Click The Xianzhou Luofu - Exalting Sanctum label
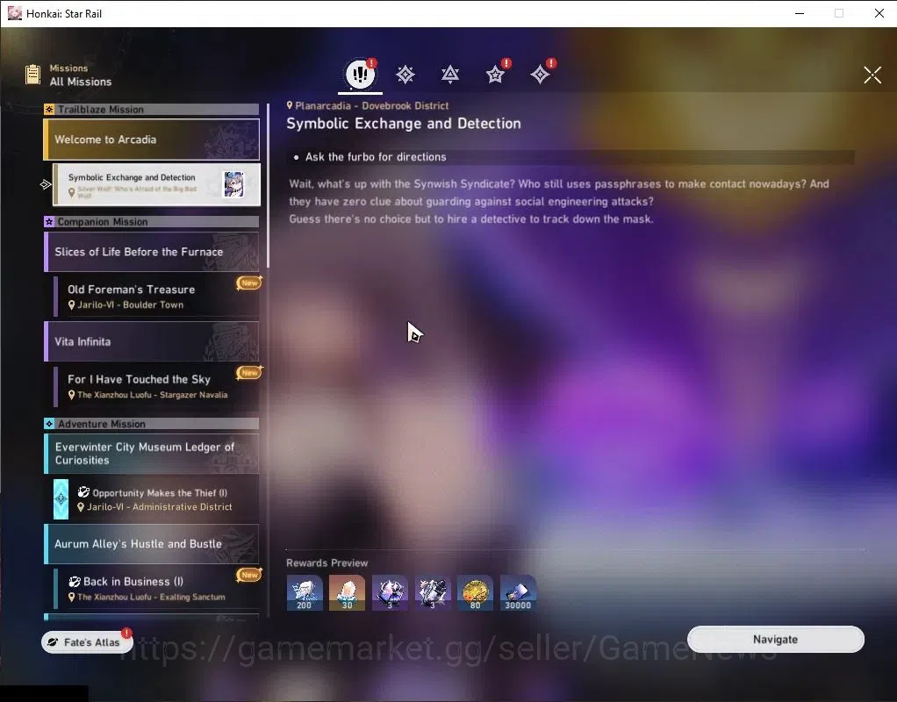The image size is (897, 702). click(151, 597)
